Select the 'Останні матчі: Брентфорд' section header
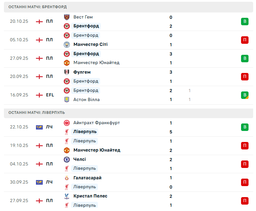 (x=37, y=7)
